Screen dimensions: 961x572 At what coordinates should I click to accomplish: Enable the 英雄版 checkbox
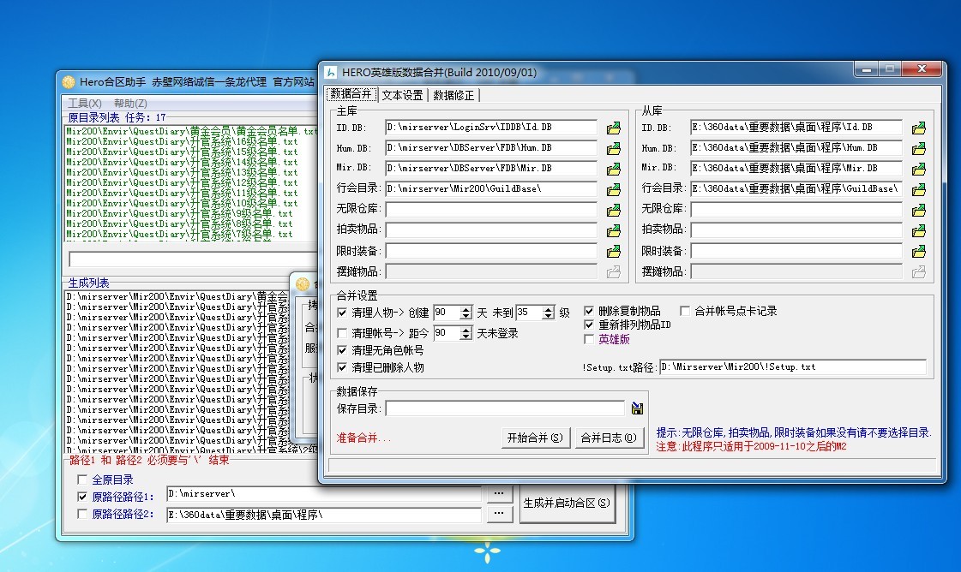[589, 339]
